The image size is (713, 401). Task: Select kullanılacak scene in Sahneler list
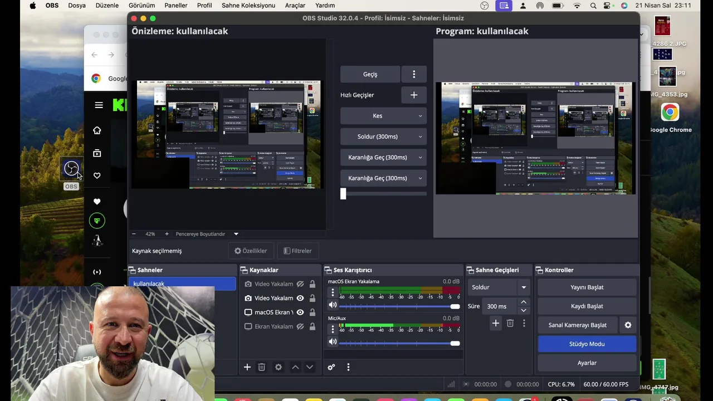point(183,284)
